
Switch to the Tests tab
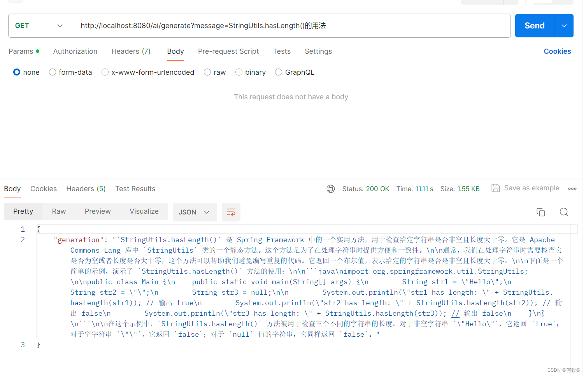point(282,51)
